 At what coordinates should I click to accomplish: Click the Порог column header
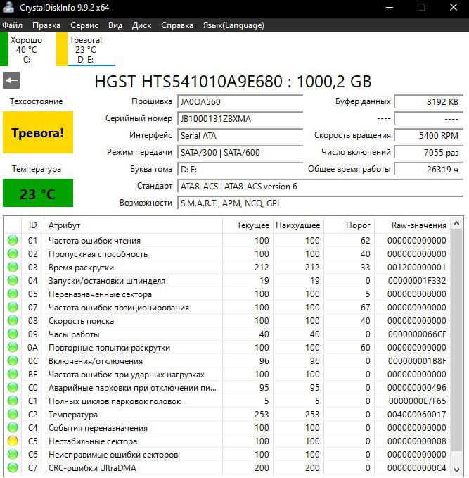click(x=349, y=225)
